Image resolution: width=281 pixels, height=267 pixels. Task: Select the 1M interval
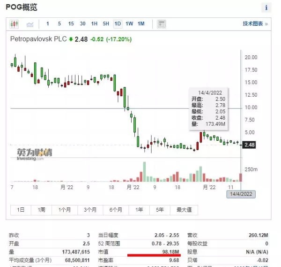coord(141,24)
